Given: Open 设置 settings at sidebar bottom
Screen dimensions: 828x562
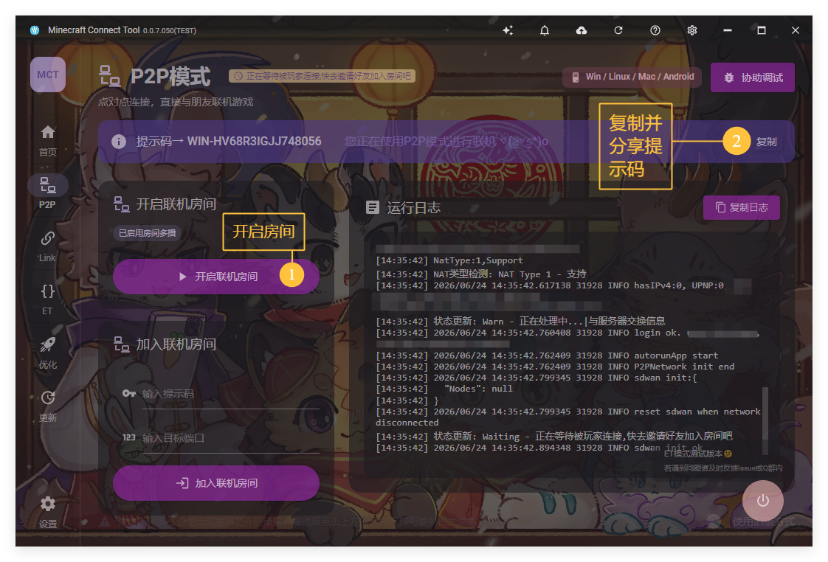Looking at the screenshot, I should [x=48, y=512].
